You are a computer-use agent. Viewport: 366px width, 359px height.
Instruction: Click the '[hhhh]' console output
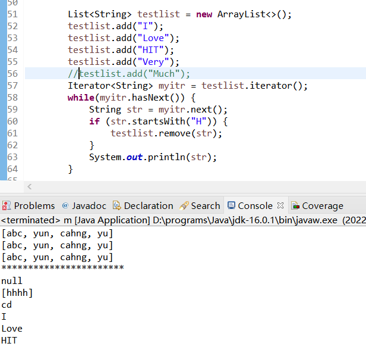[x=17, y=293]
